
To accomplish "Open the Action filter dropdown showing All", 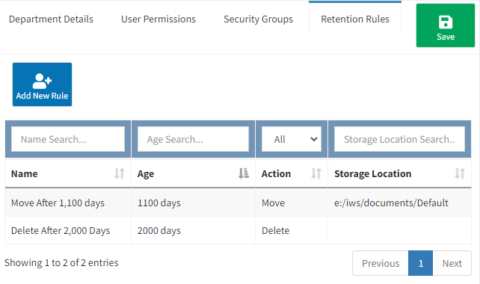I will (x=292, y=139).
